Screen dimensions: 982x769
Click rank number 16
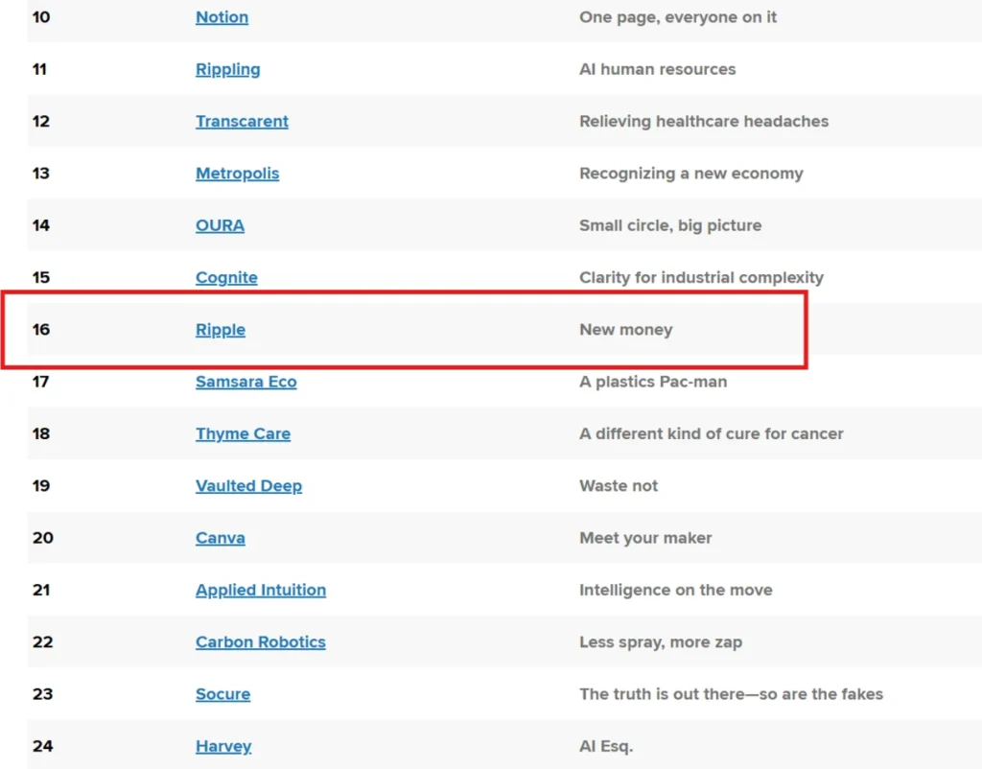(x=40, y=330)
